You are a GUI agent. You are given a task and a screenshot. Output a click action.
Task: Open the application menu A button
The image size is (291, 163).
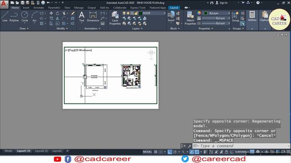[x=4, y=4]
